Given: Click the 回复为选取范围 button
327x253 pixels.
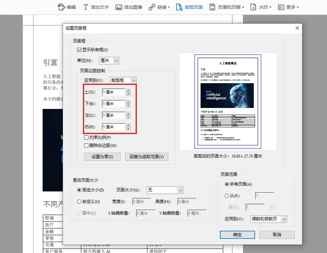Looking at the screenshot, I should pos(146,157).
